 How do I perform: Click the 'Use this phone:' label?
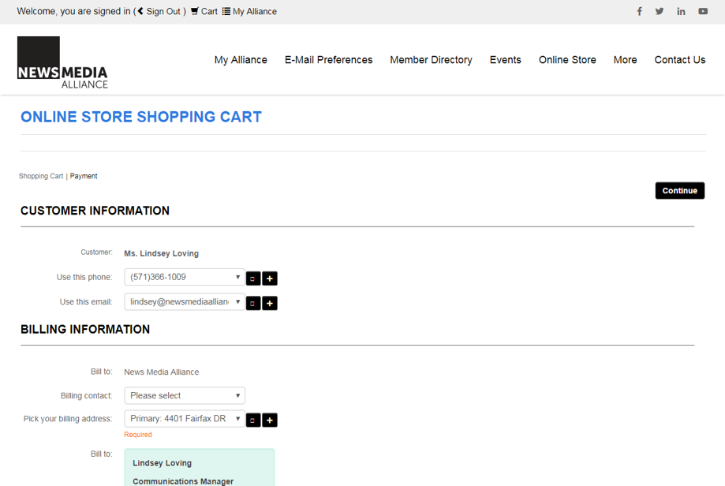tap(84, 277)
